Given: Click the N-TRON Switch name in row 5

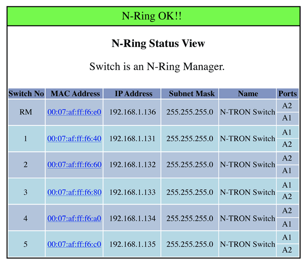Looking at the screenshot, I should (247, 244).
